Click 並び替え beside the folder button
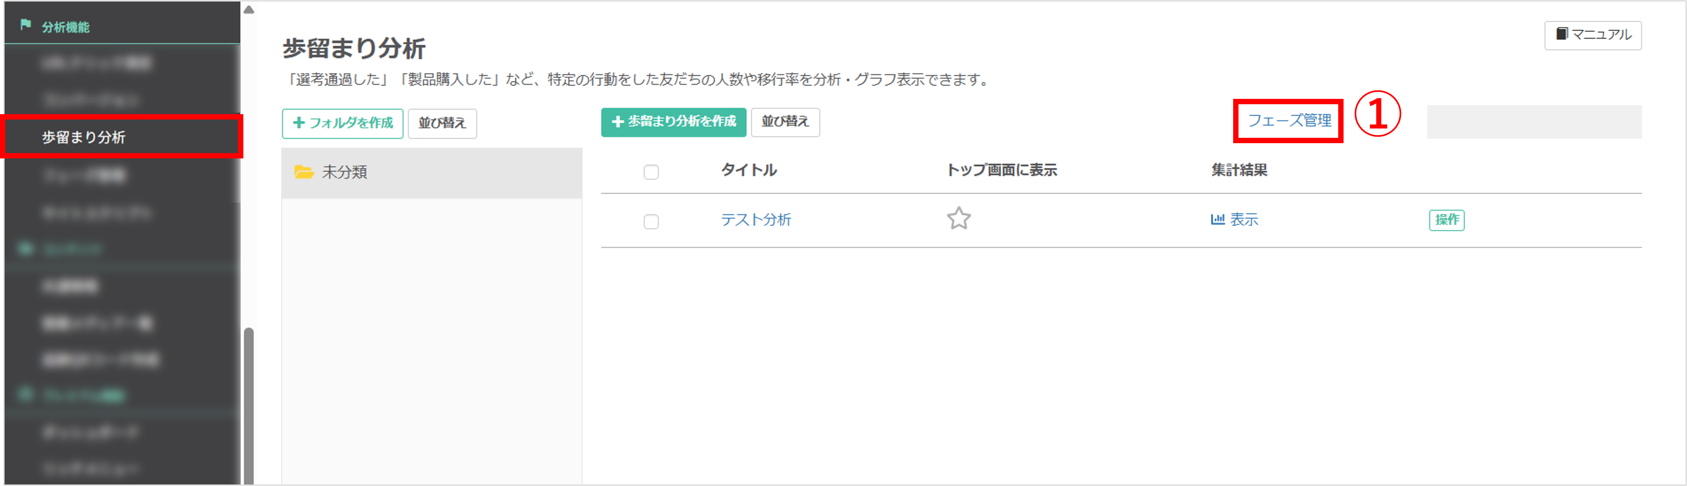 [x=442, y=123]
